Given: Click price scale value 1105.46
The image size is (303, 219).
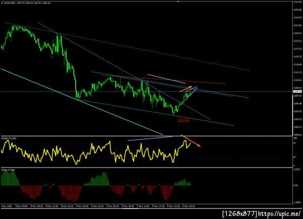Looking at the screenshot, I should point(297,103).
